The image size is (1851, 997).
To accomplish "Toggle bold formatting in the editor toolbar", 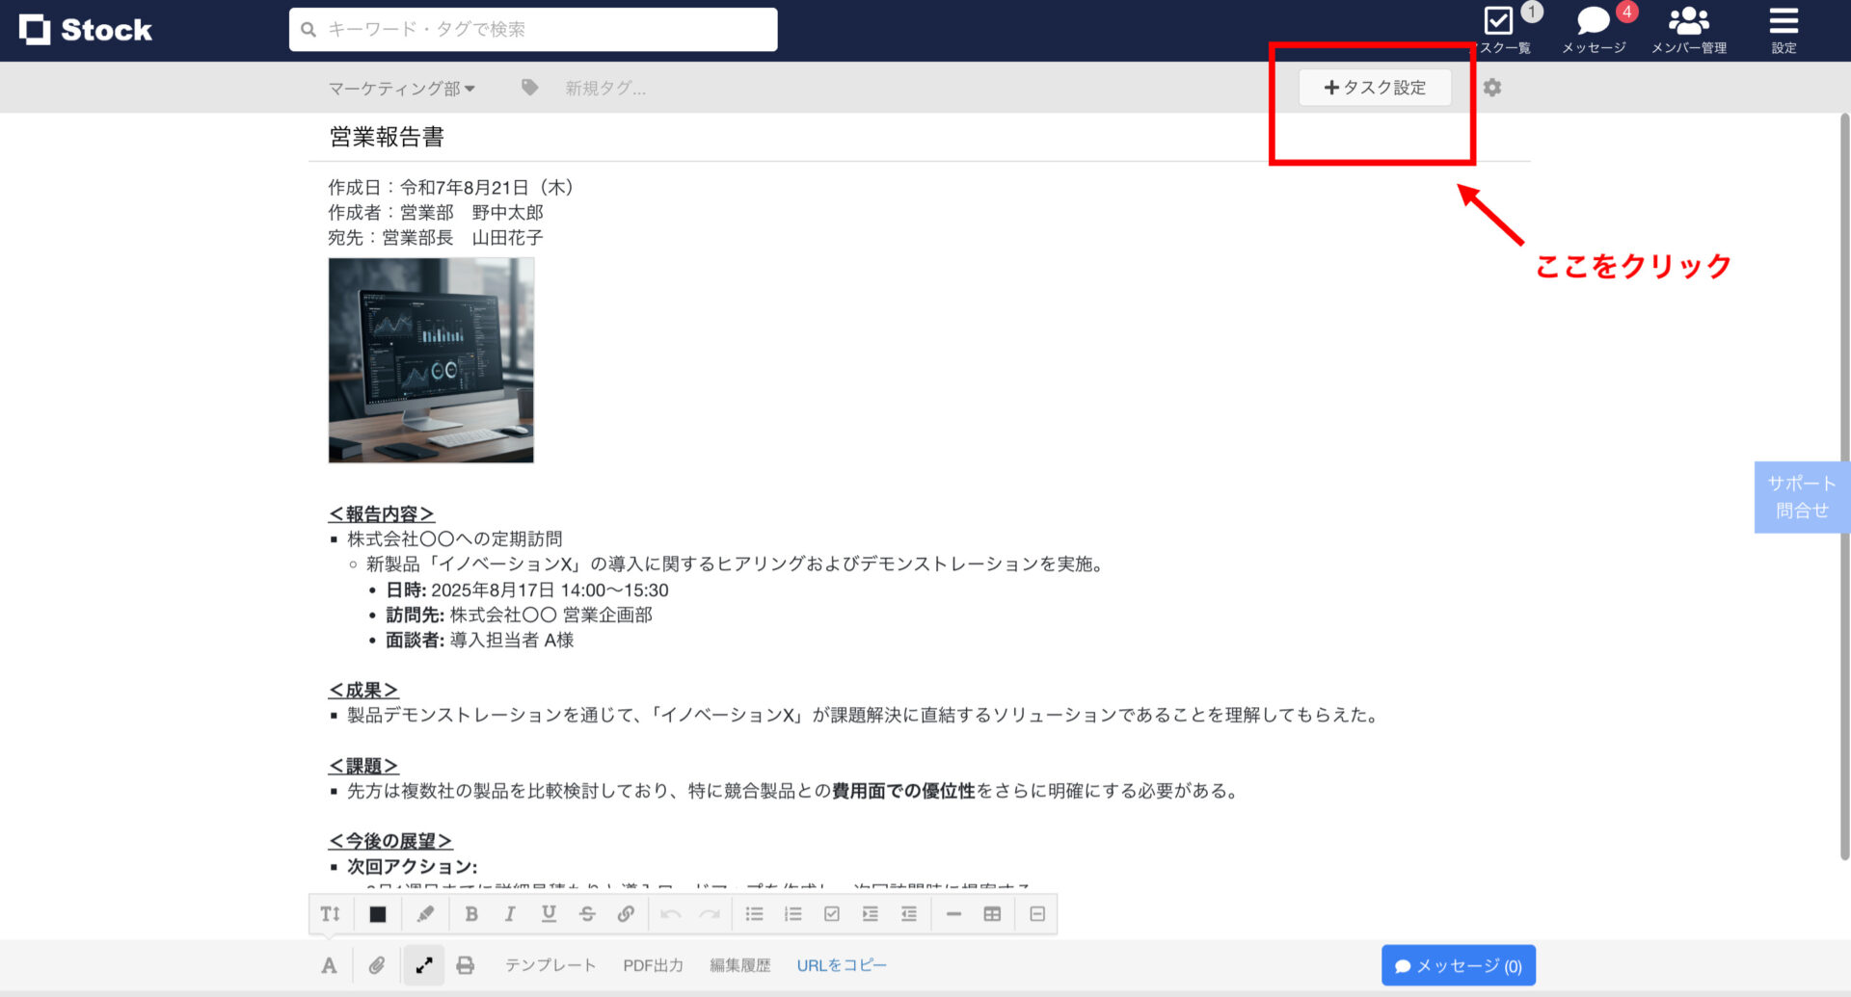I will point(471,913).
